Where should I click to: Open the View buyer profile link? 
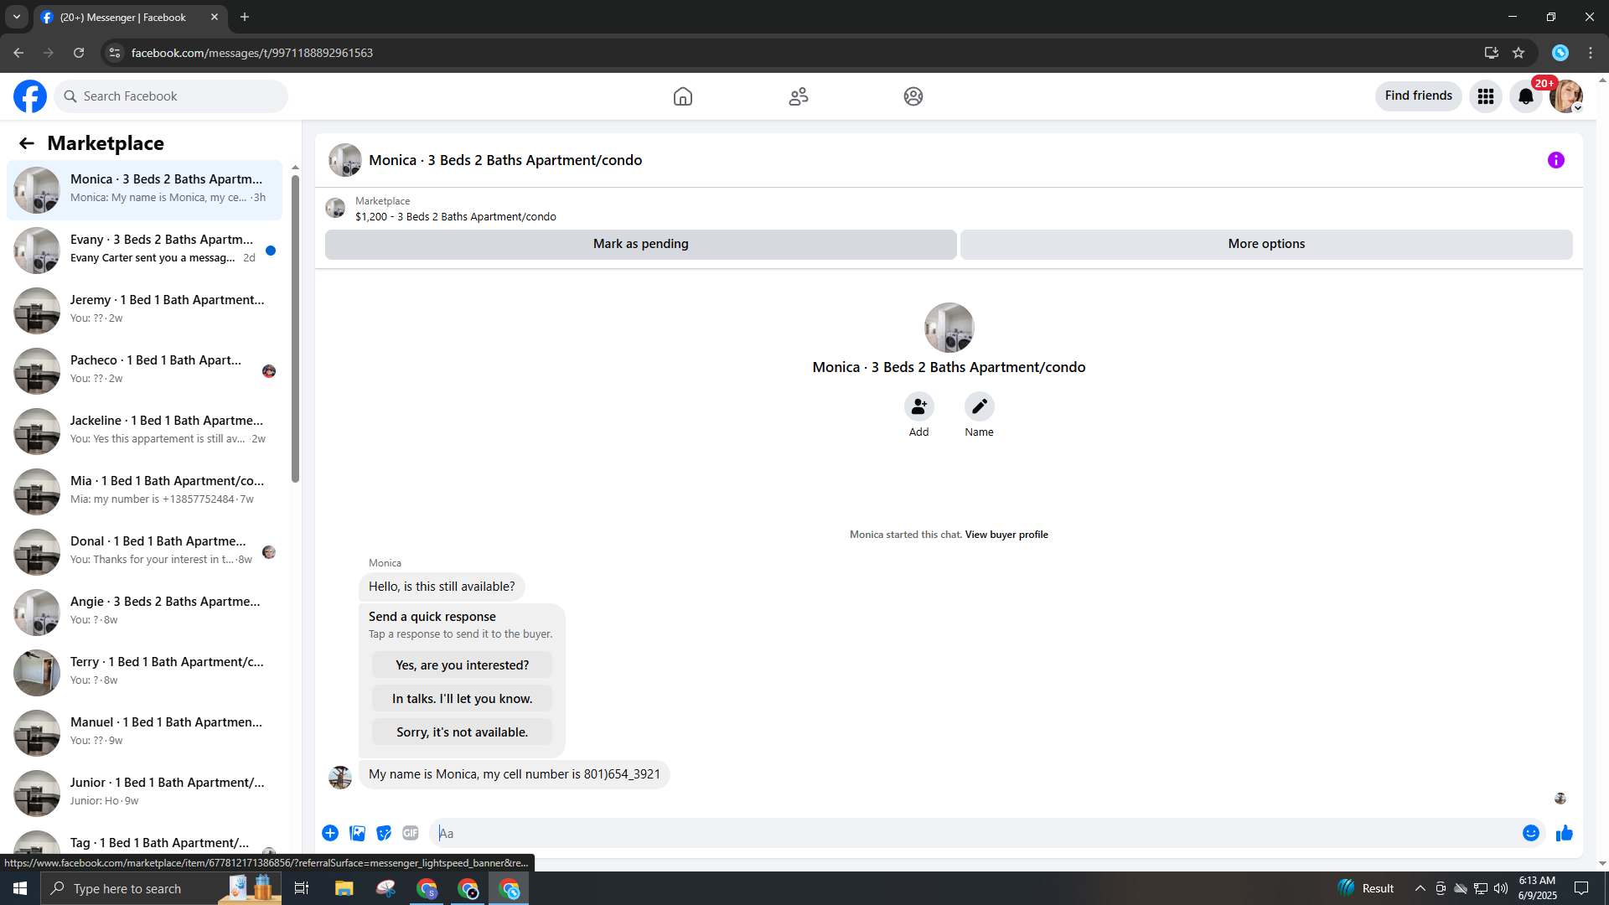[x=1006, y=535]
